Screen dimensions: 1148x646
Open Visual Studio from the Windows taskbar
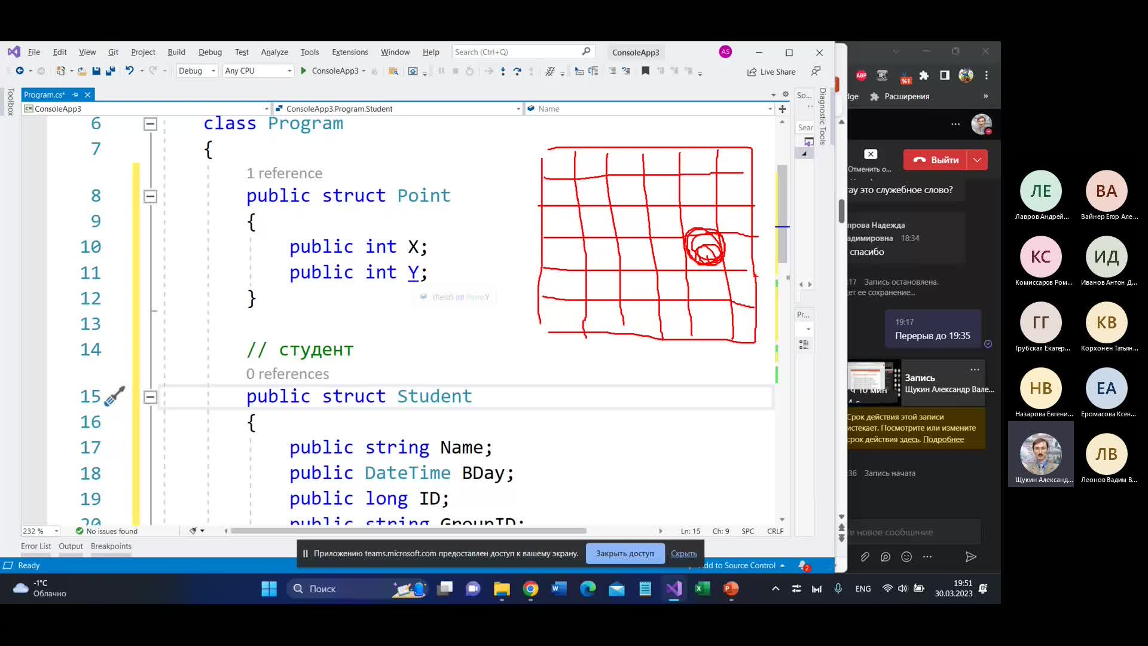click(x=674, y=589)
